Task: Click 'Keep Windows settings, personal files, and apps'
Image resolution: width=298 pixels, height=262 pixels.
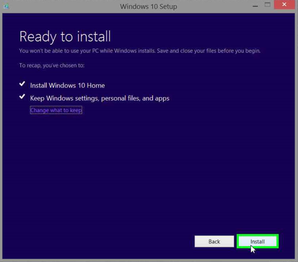Action: (x=100, y=98)
